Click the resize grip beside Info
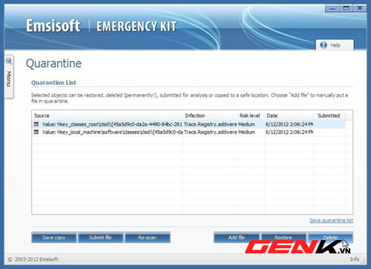This screenshot has width=371, height=269. tap(364, 260)
